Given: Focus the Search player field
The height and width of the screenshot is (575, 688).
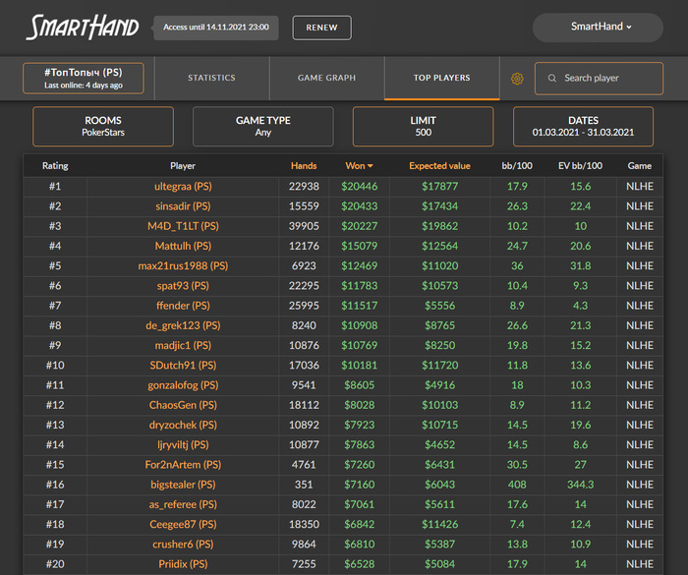Looking at the screenshot, I should (599, 78).
